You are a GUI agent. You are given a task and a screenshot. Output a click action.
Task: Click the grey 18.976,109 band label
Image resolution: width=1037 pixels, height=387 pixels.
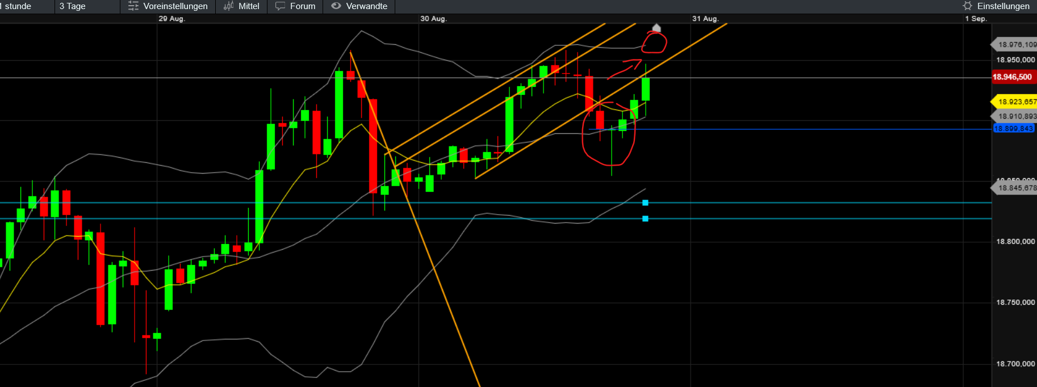pyautogui.click(x=1014, y=44)
